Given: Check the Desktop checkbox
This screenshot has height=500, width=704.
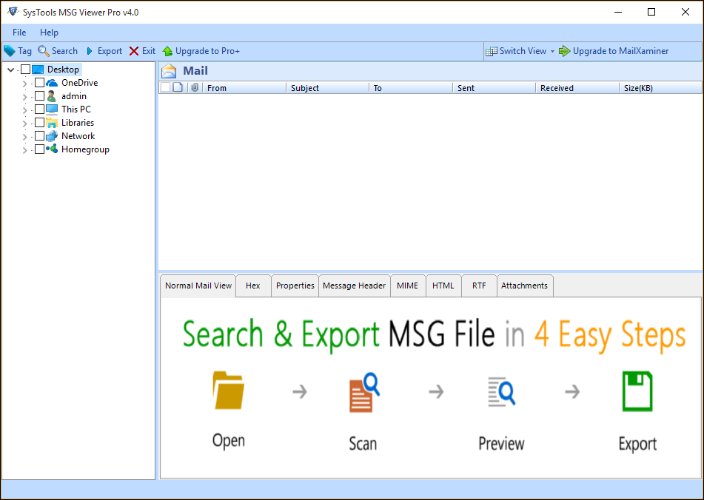Looking at the screenshot, I should point(26,70).
